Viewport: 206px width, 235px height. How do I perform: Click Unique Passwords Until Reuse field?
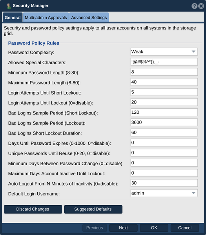point(164,153)
